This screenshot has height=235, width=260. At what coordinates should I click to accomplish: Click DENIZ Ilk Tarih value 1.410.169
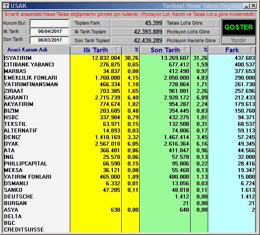coord(108,137)
